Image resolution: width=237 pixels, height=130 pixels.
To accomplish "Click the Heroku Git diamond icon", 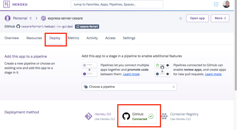I will (x=88, y=116).
